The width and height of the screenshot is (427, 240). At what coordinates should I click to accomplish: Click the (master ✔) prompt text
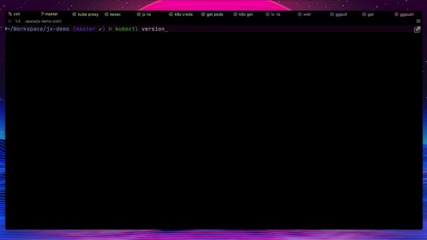tap(89, 29)
